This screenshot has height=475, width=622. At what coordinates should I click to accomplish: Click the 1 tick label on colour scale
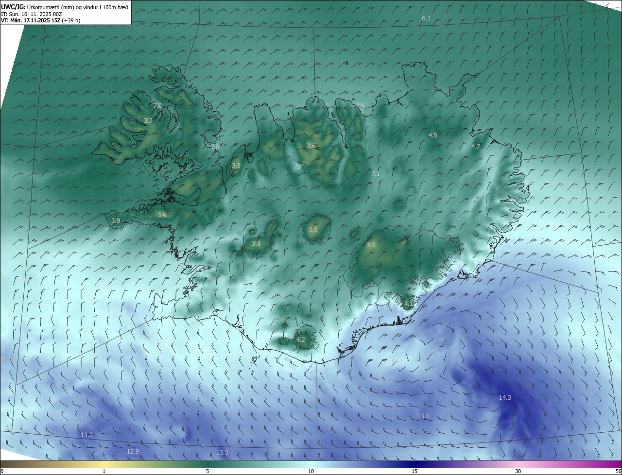(104, 471)
